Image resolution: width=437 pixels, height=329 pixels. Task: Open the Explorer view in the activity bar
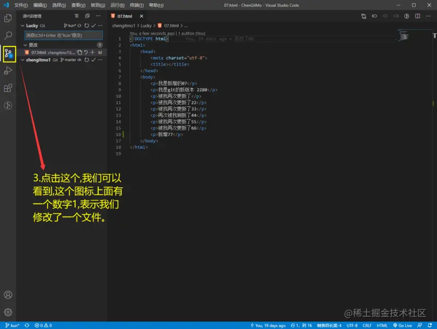(8, 19)
